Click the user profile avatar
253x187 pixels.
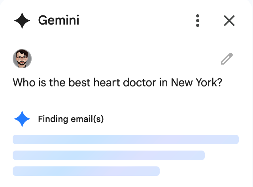click(x=22, y=59)
